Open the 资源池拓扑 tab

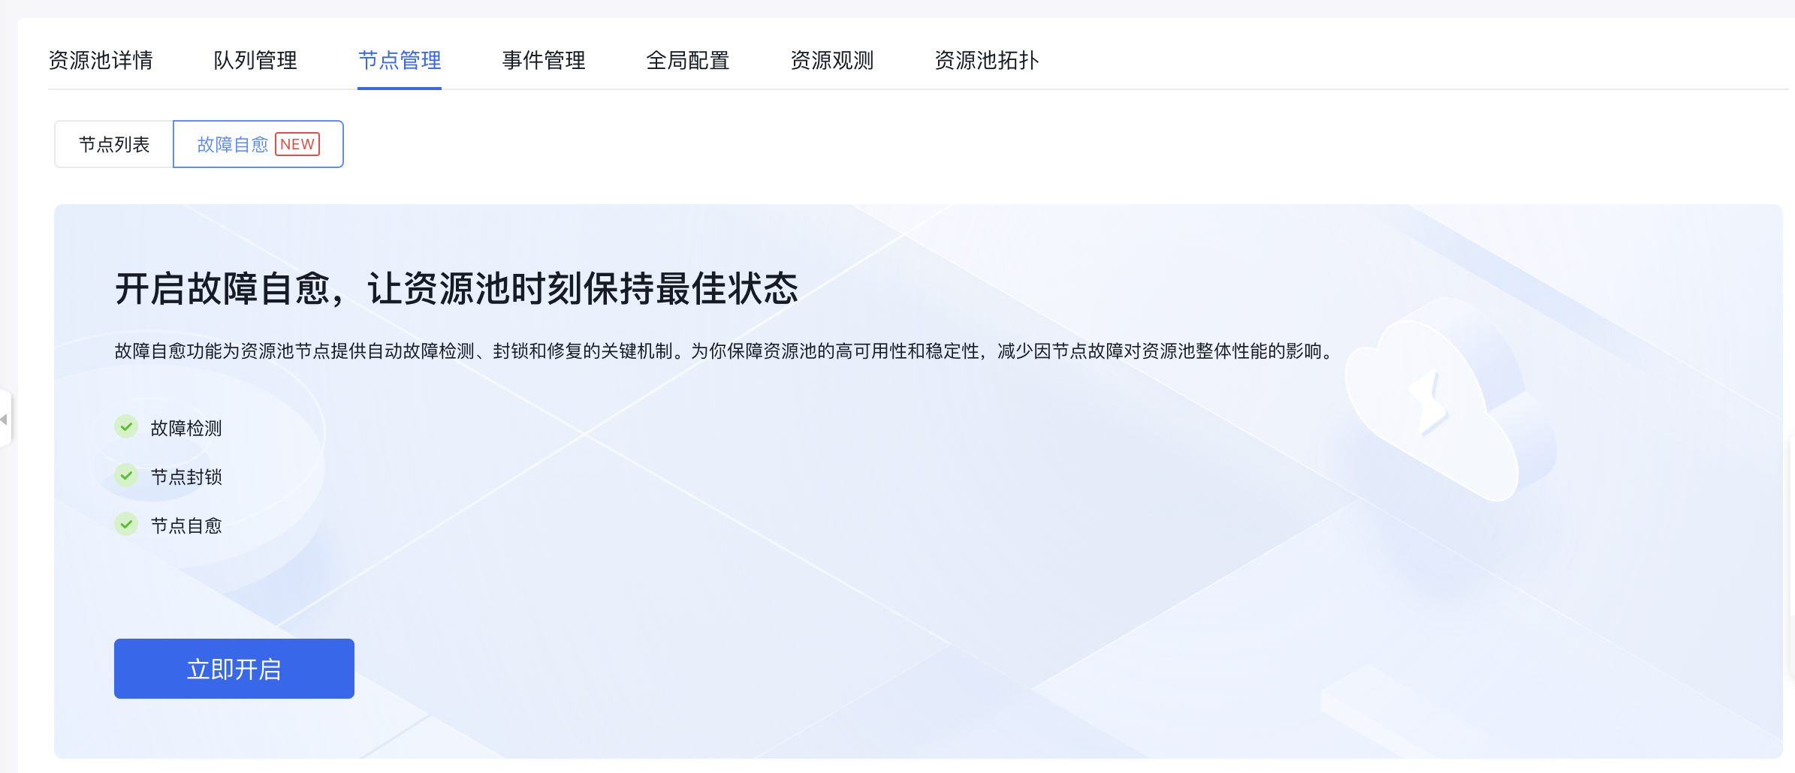[x=987, y=60]
